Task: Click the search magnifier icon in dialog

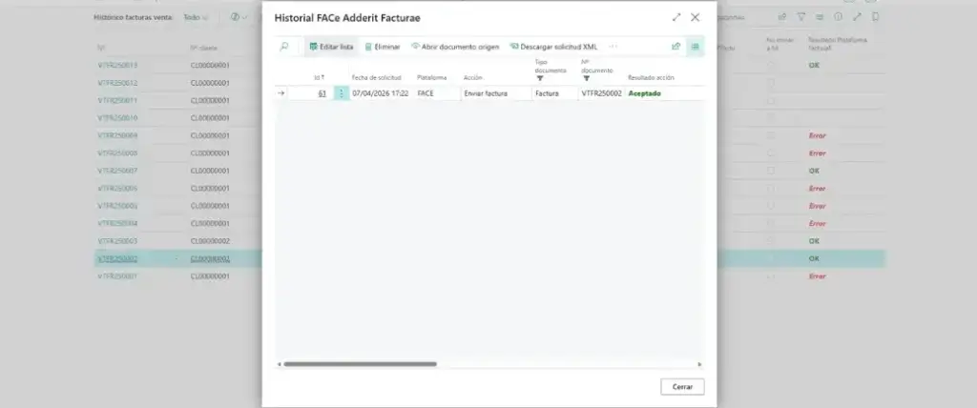Action: point(284,46)
